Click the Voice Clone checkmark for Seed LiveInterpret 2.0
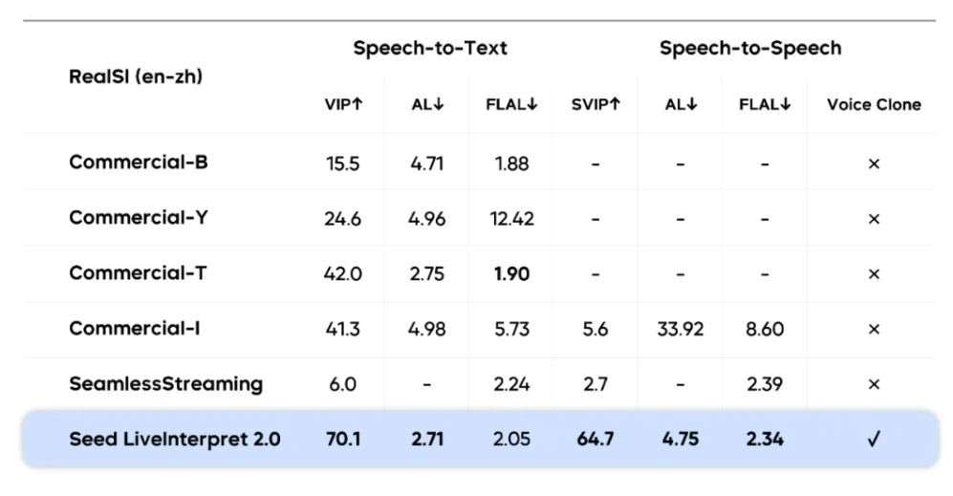The height and width of the screenshot is (496, 953). point(873,440)
